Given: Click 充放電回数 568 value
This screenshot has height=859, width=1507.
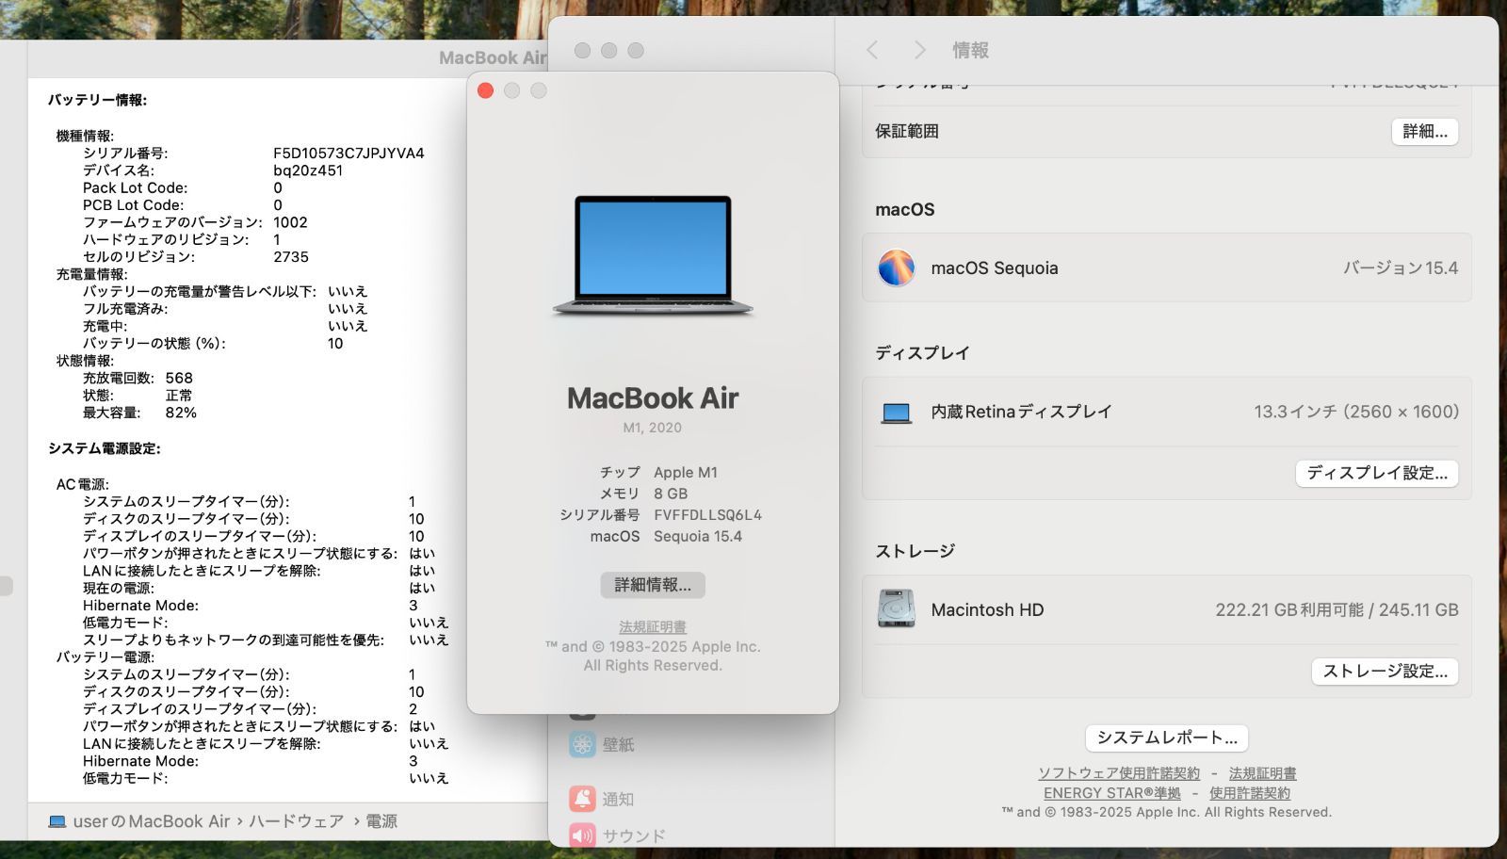Looking at the screenshot, I should (x=179, y=378).
